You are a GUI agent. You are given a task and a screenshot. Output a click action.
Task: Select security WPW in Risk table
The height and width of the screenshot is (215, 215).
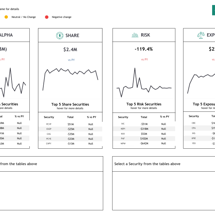(123, 143)
